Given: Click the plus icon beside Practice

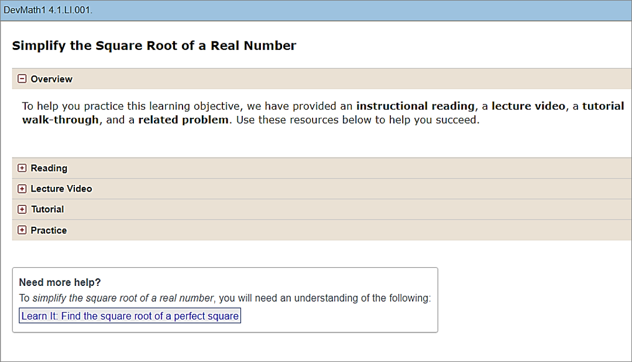Looking at the screenshot, I should click(22, 230).
